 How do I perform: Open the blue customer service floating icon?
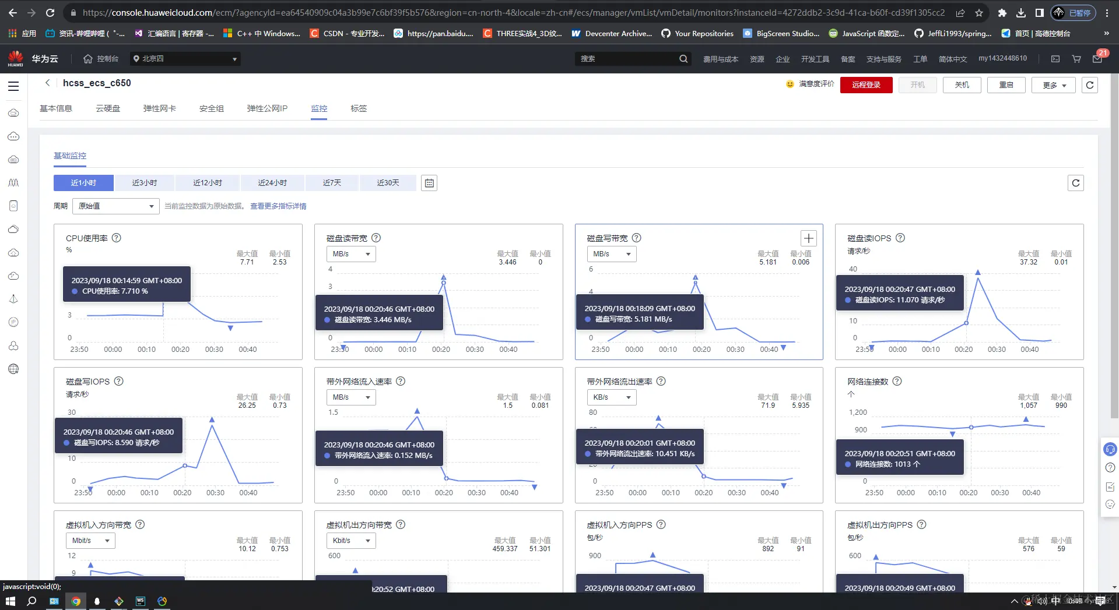click(x=1110, y=449)
